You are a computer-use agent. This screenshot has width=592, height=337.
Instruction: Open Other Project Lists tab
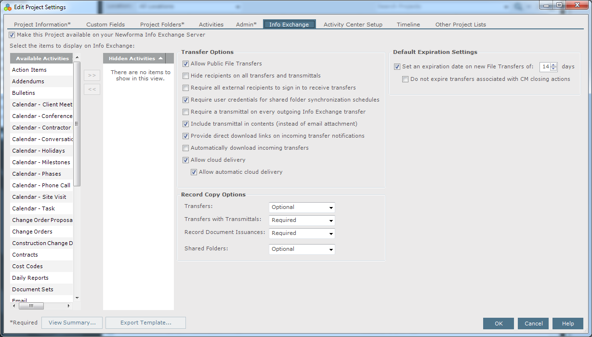(460, 25)
